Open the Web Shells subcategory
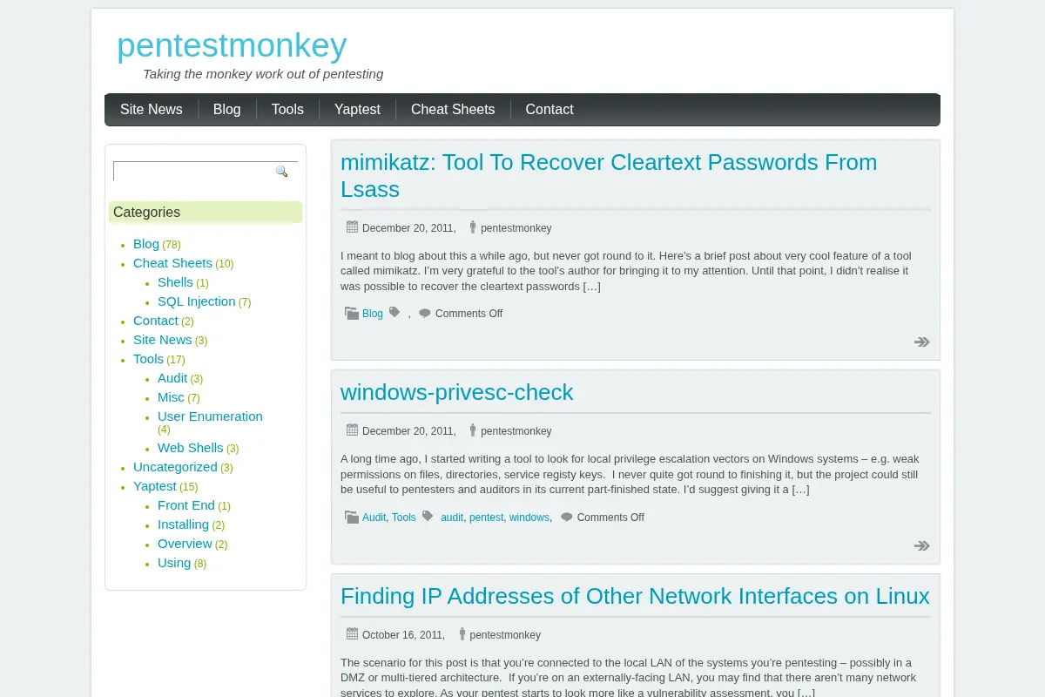The height and width of the screenshot is (697, 1045). 191,448
